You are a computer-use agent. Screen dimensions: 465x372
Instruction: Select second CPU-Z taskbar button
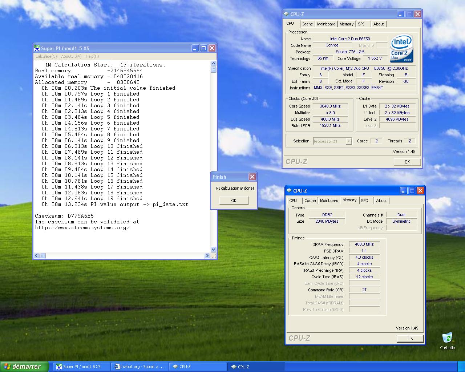click(256, 367)
